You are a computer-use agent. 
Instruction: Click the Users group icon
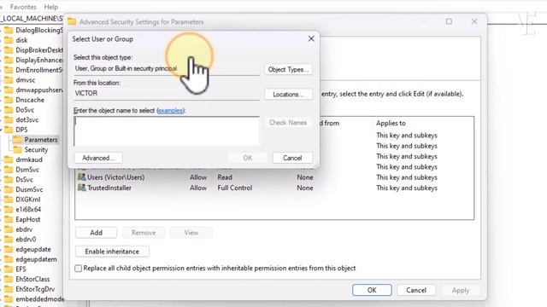pyautogui.click(x=82, y=177)
